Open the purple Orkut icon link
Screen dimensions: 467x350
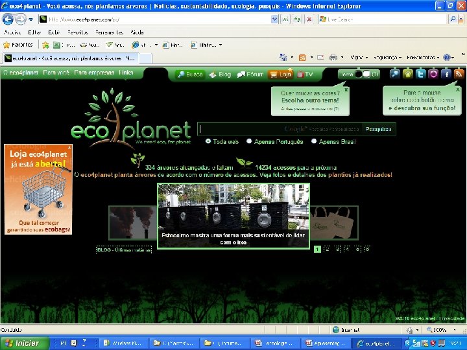433,74
